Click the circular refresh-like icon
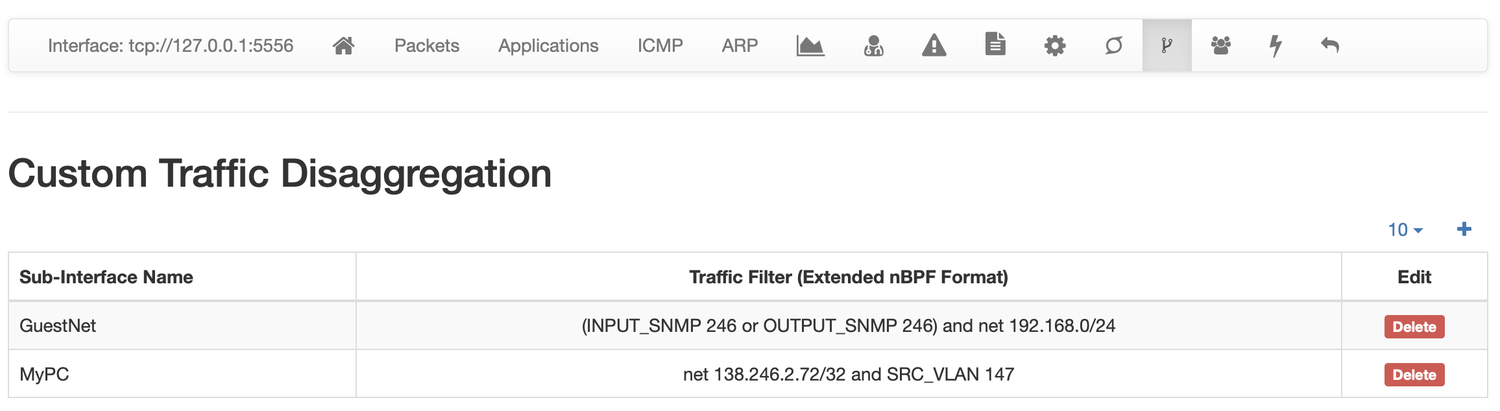 [x=1114, y=45]
